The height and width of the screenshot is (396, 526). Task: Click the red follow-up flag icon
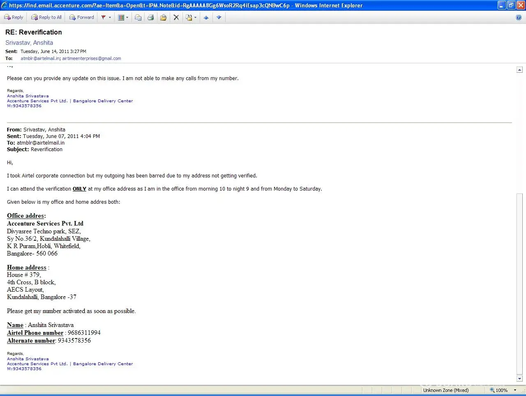click(104, 17)
